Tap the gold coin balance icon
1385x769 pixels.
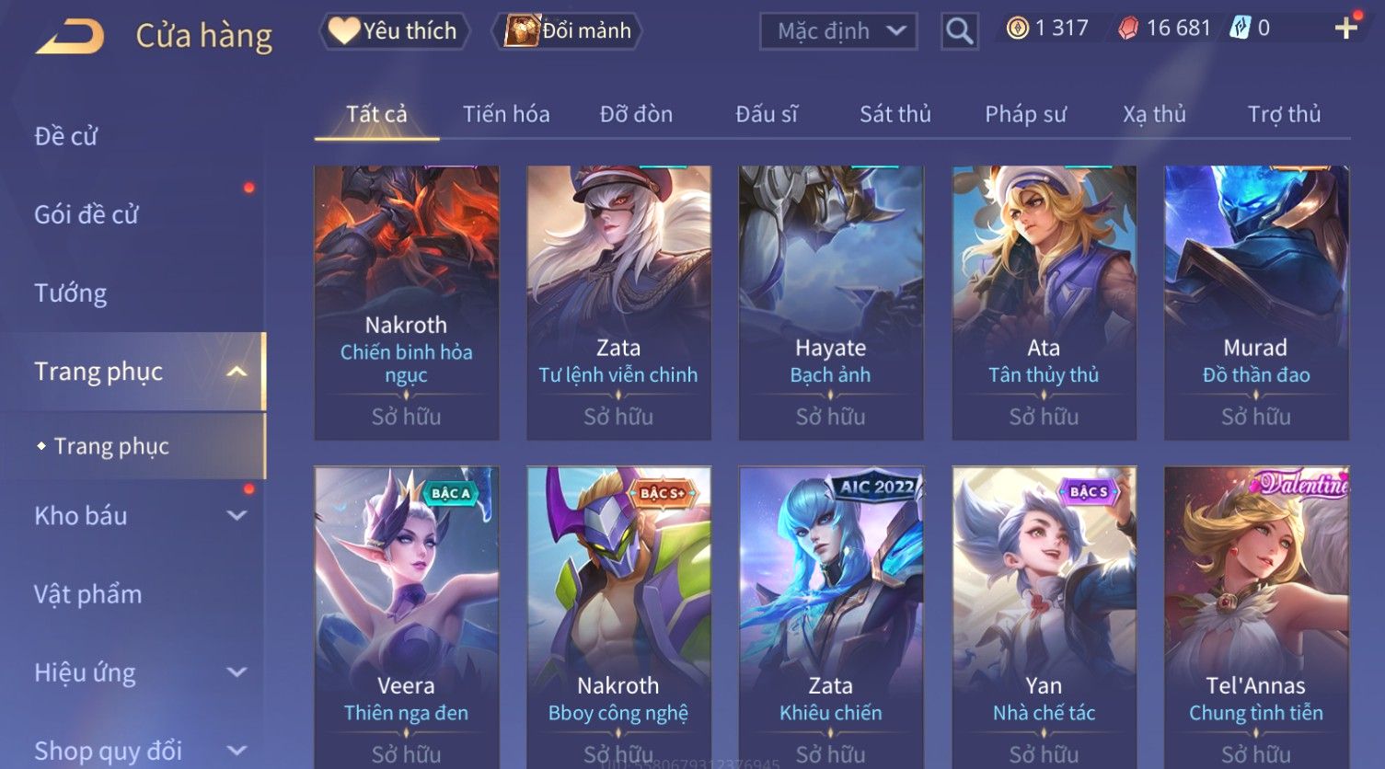1017,29
